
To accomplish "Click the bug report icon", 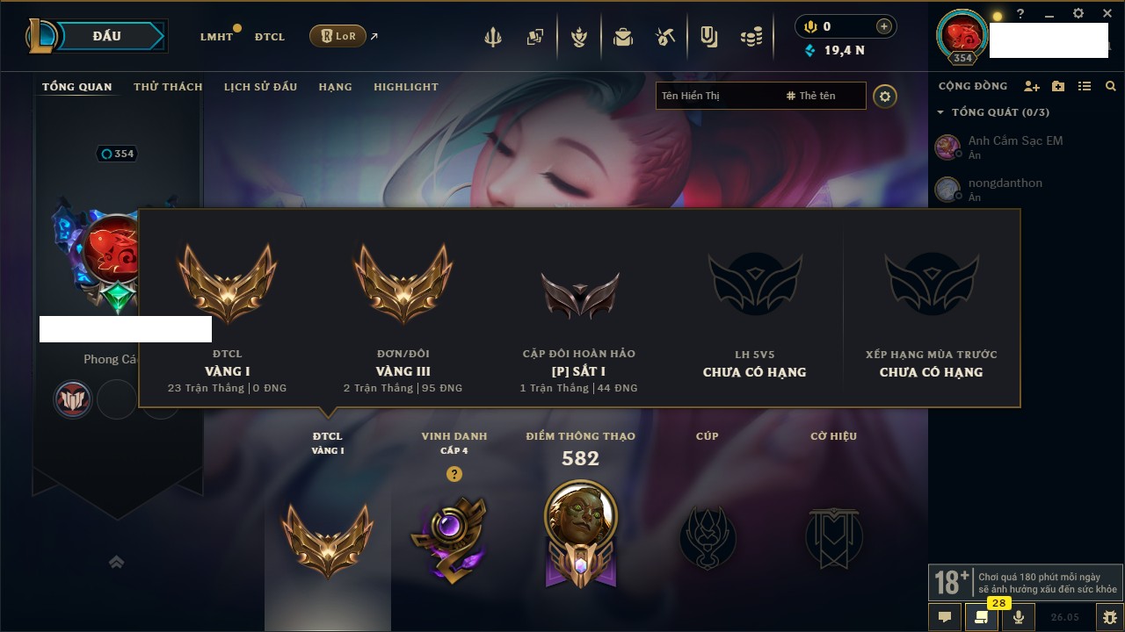I will (x=1110, y=617).
